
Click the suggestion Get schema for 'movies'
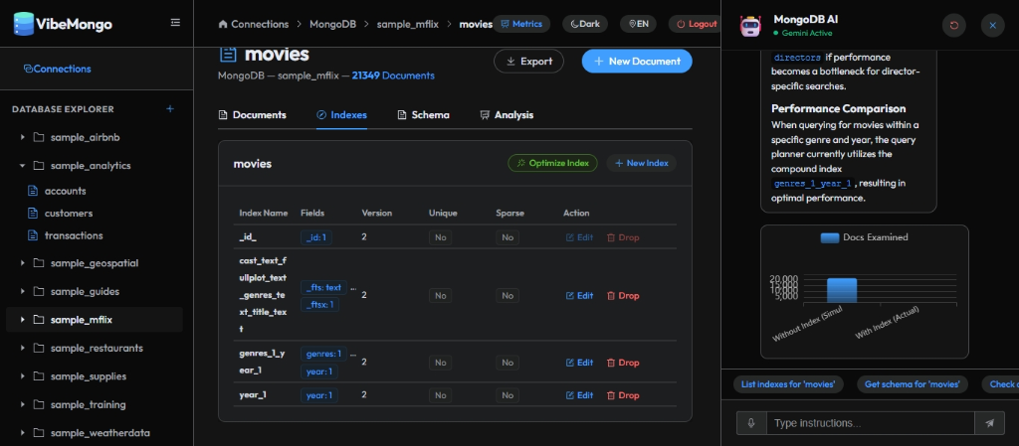(913, 384)
